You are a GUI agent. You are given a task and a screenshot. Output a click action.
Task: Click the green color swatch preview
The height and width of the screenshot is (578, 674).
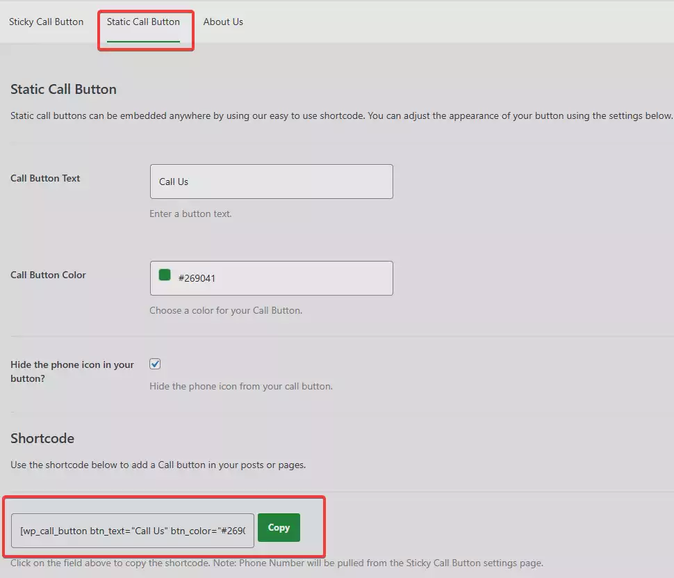(164, 274)
